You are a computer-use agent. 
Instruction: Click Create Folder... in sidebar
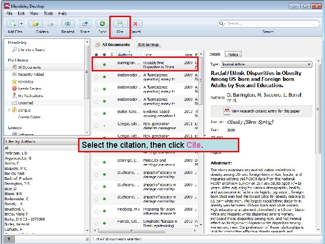coord(31,117)
